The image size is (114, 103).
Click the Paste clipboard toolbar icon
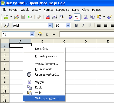tap(99, 17)
